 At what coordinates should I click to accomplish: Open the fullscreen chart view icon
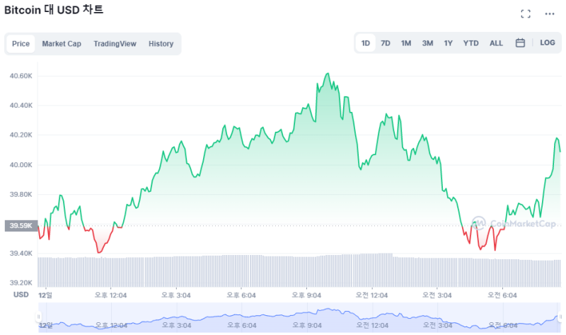click(526, 14)
